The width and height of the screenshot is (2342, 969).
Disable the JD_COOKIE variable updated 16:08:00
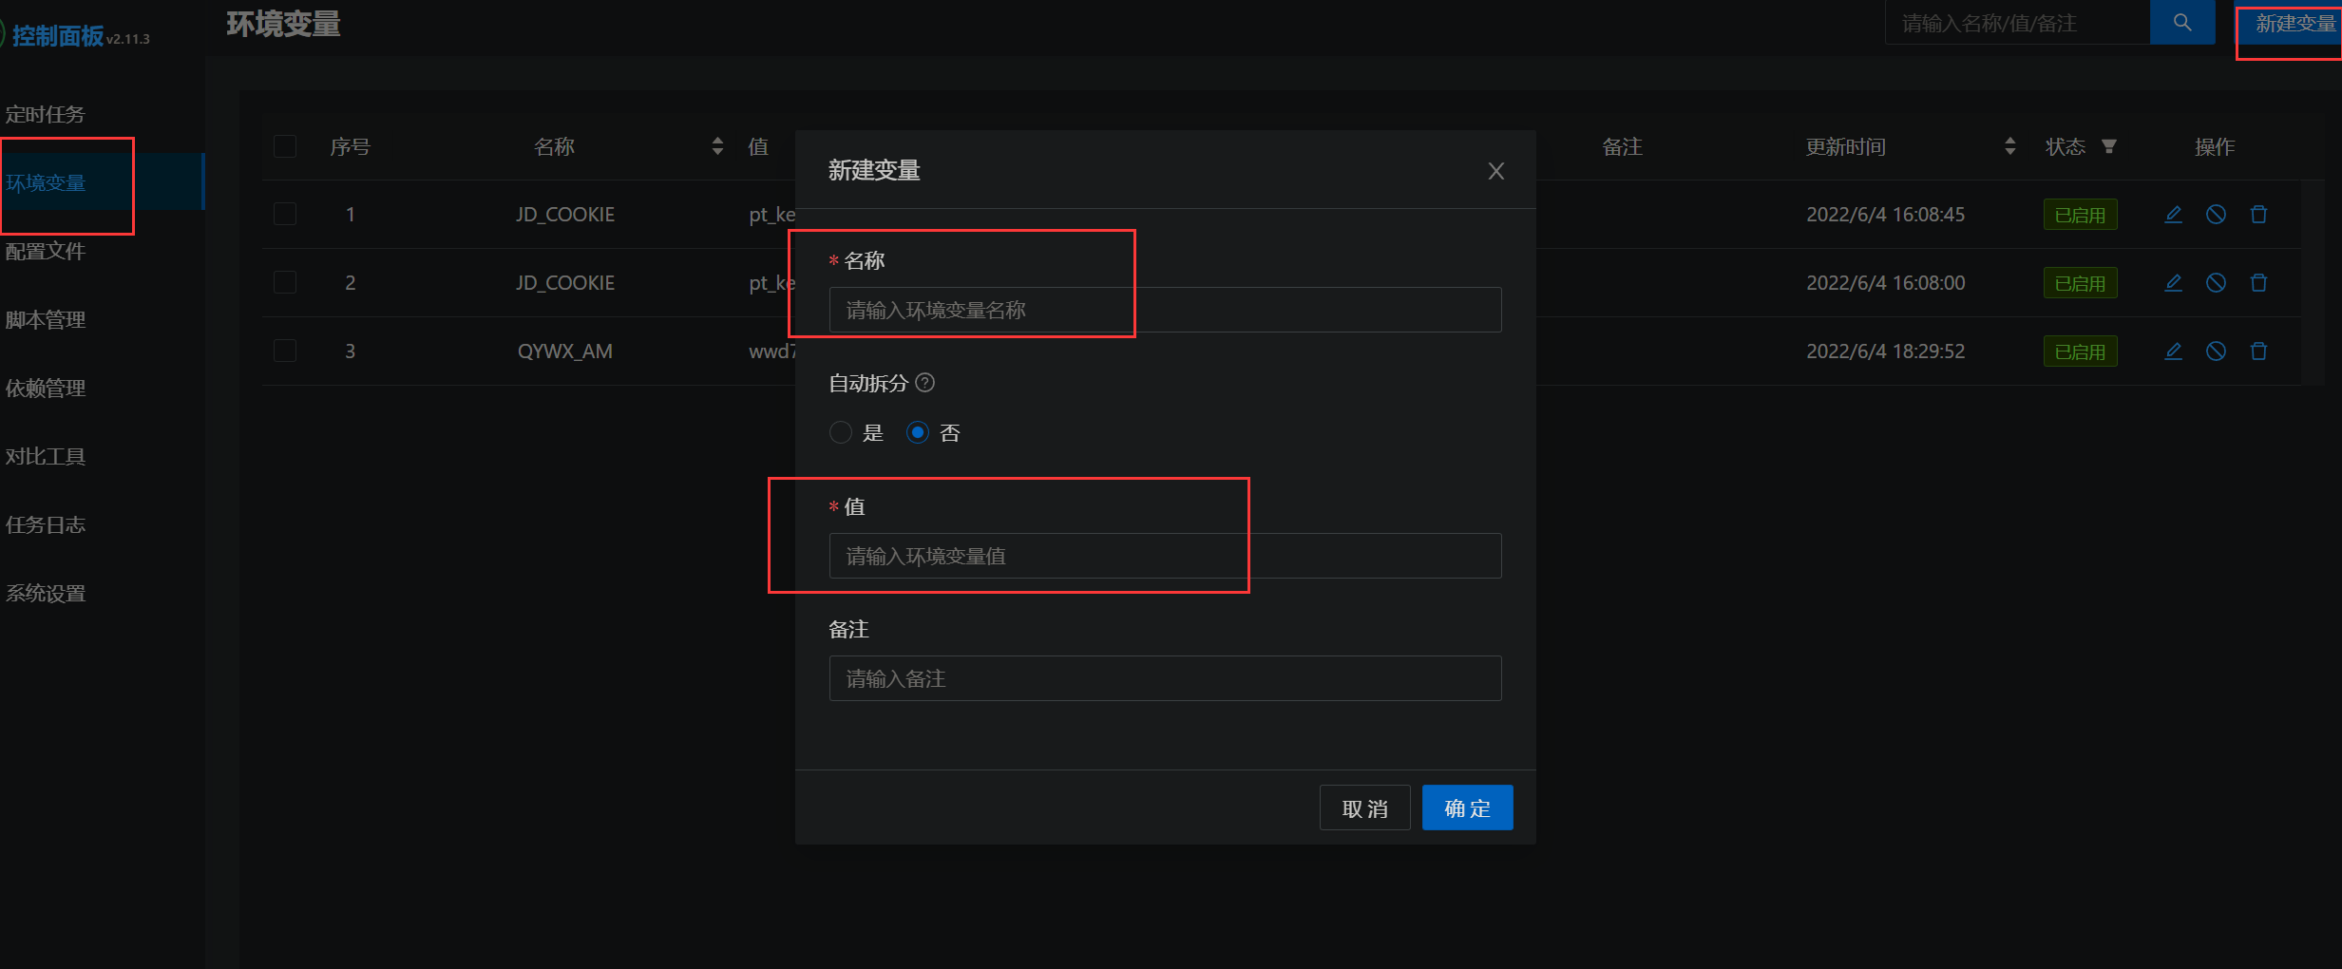coord(2216,283)
